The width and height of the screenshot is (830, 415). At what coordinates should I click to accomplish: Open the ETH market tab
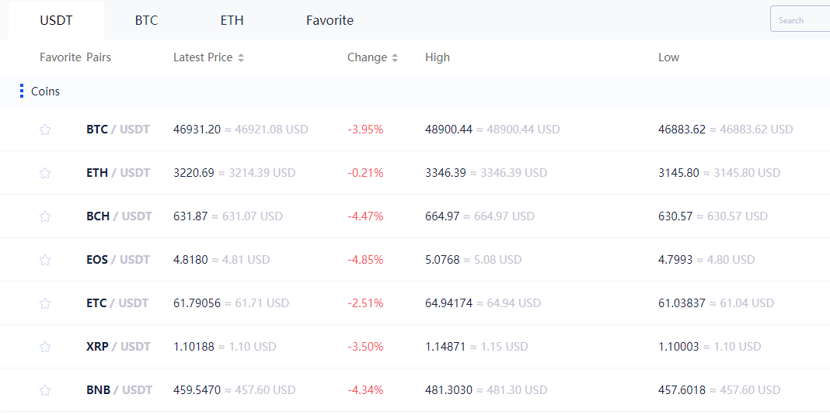tap(232, 20)
